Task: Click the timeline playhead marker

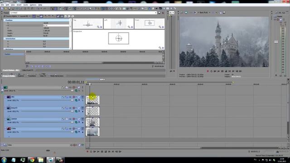Action: pos(90,84)
